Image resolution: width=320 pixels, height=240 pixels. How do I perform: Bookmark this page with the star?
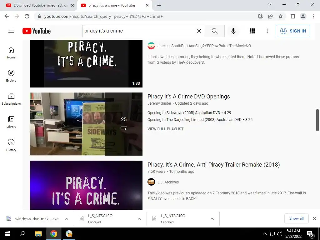pyautogui.click(x=281, y=16)
